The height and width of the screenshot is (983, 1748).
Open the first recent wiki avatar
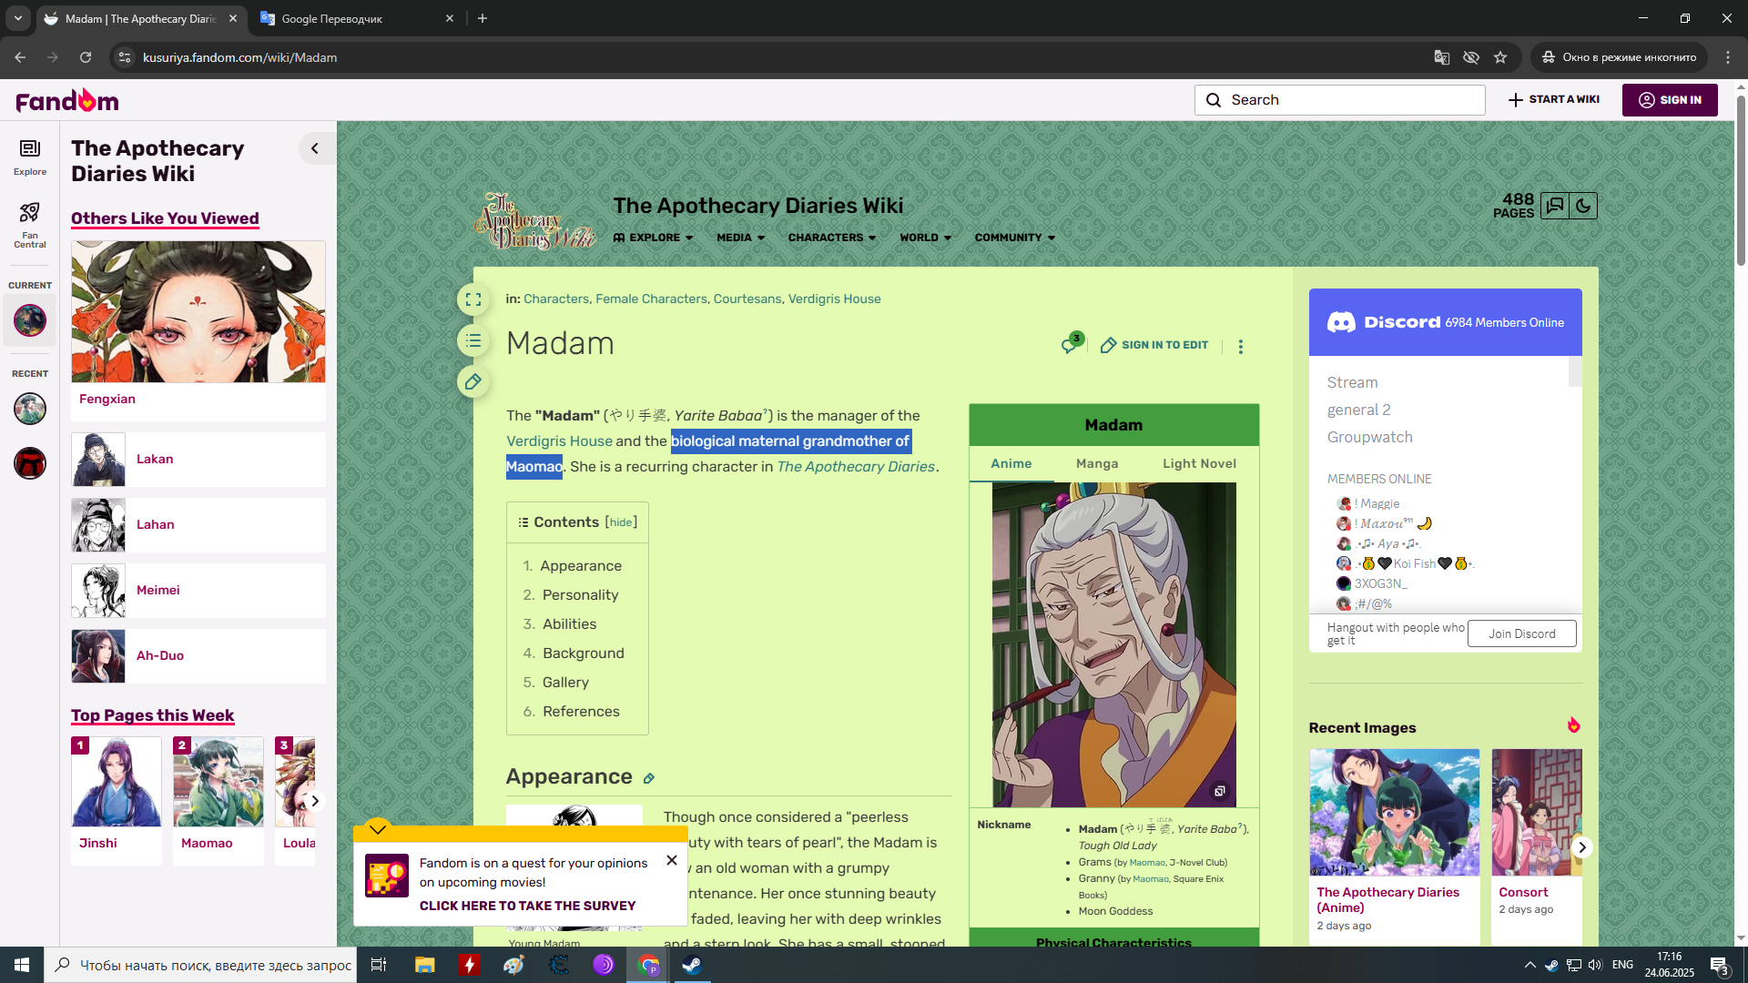(x=30, y=409)
